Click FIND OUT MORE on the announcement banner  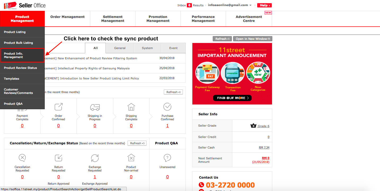(x=232, y=98)
